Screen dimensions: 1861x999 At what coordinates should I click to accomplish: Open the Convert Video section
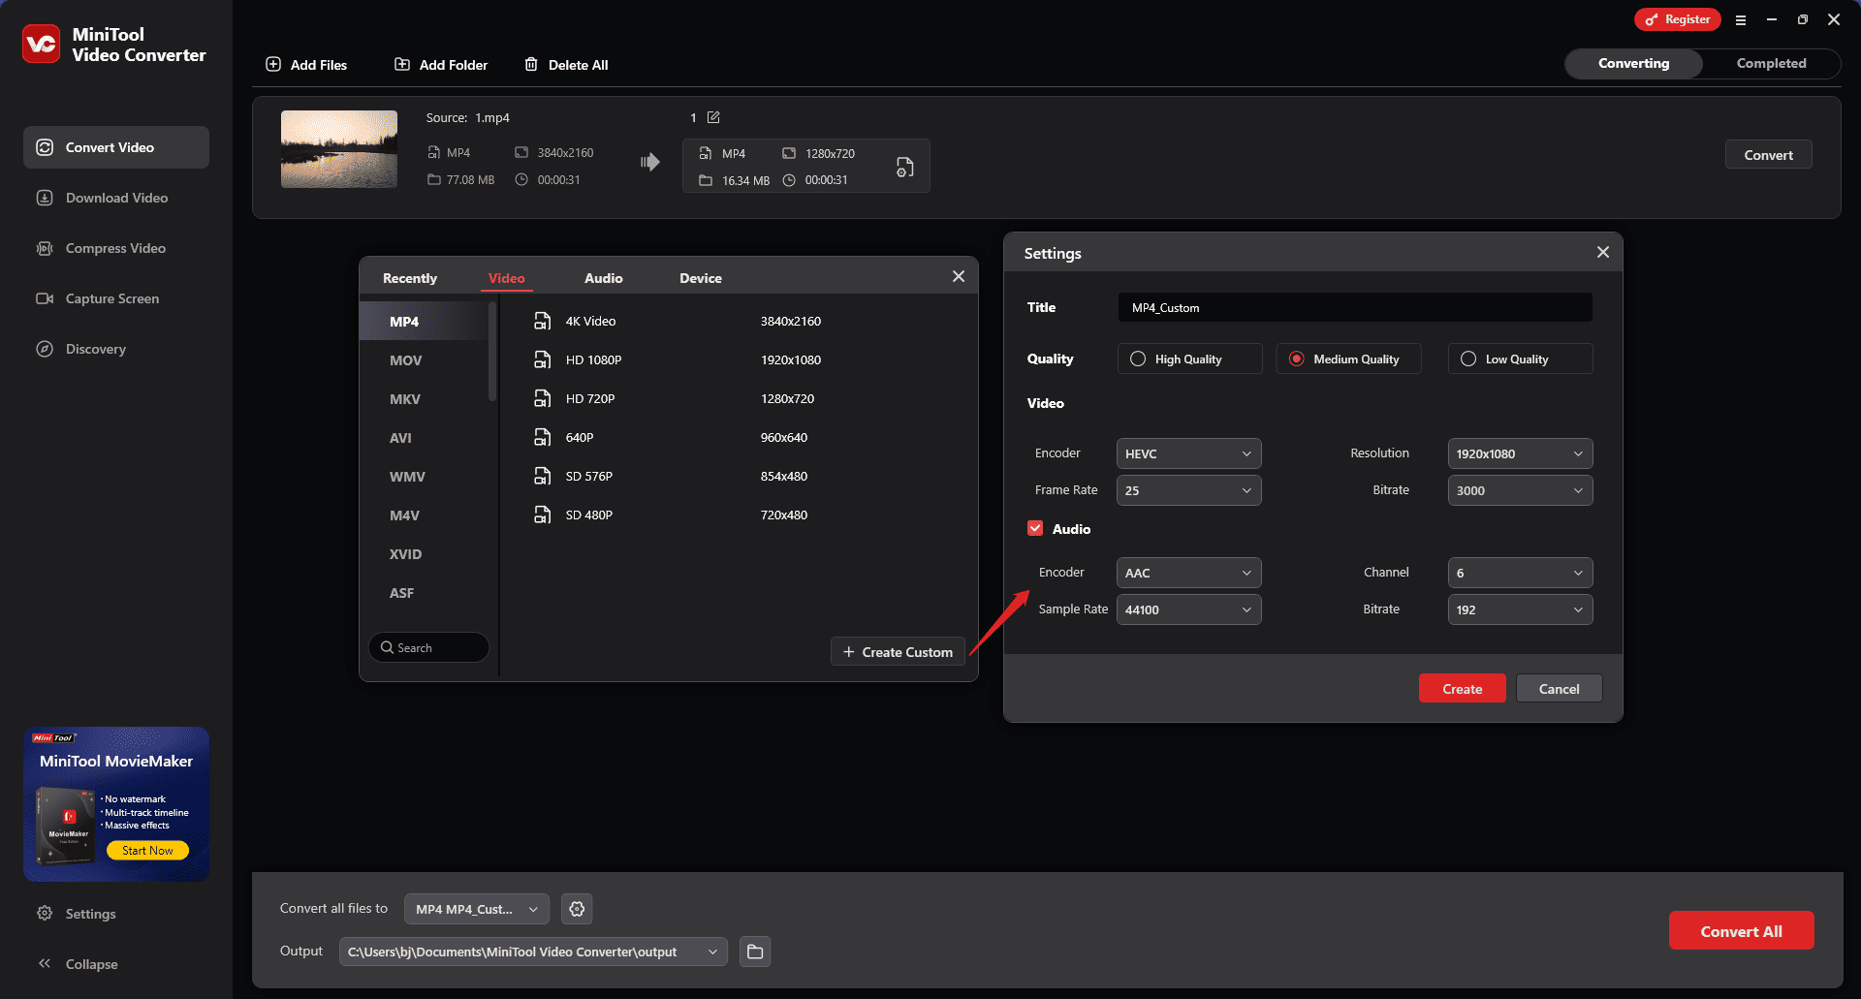pos(116,147)
